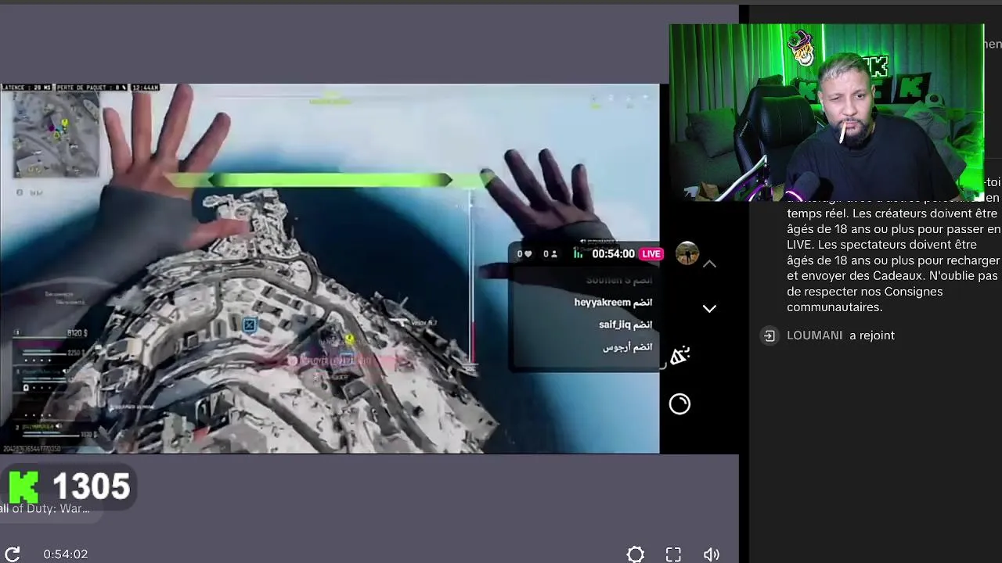
Task: Enter fullscreen with the bracket icon
Action: tap(673, 554)
